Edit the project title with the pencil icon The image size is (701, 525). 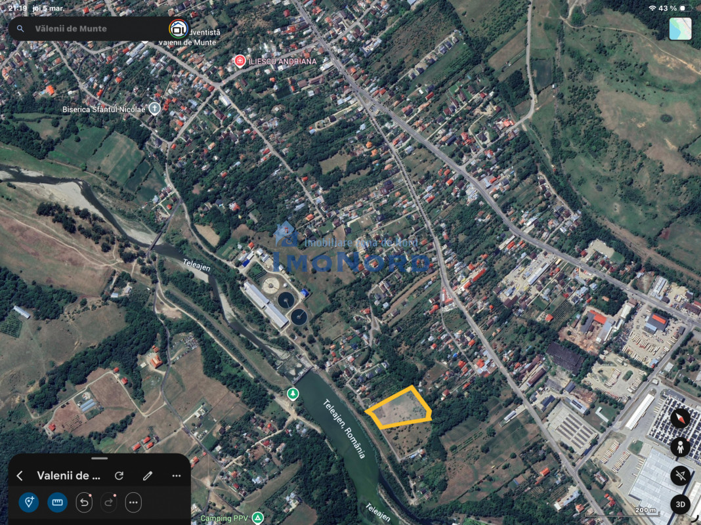(x=148, y=476)
